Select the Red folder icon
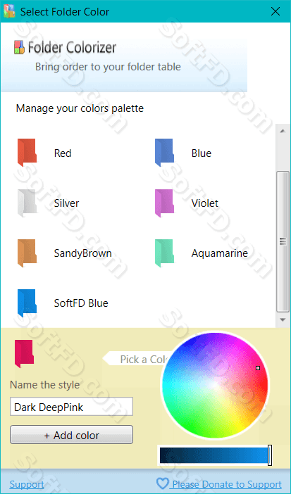This screenshot has width=291, height=494. (x=27, y=153)
